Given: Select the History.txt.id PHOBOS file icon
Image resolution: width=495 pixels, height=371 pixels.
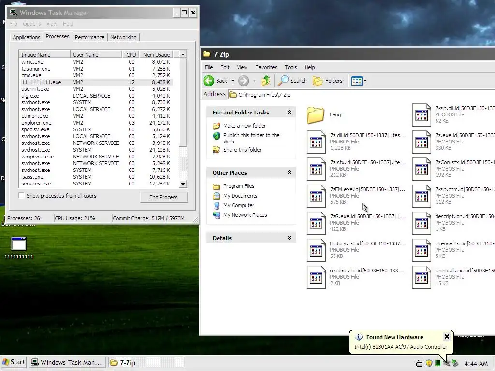Looking at the screenshot, I should click(x=316, y=251).
